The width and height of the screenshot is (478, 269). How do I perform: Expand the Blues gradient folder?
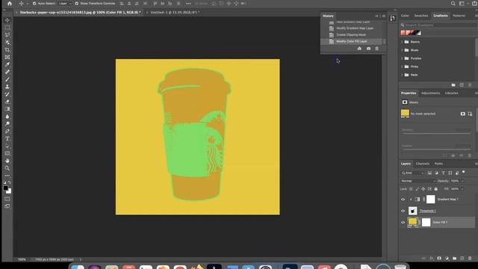tap(402, 50)
